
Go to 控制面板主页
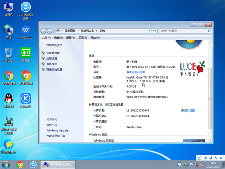tap(54, 45)
